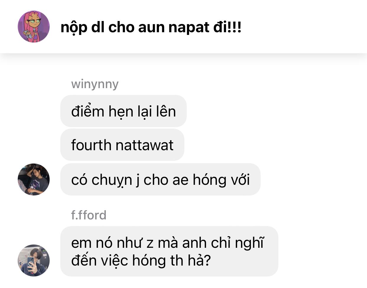
Task: View the pink-haired character group photo
Action: click(x=34, y=27)
